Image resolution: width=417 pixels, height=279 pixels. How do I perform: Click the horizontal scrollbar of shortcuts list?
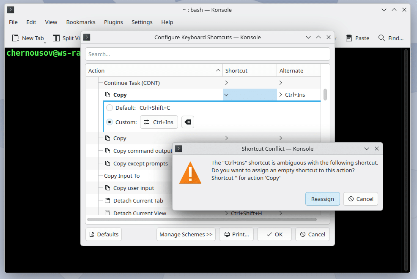coord(202,219)
